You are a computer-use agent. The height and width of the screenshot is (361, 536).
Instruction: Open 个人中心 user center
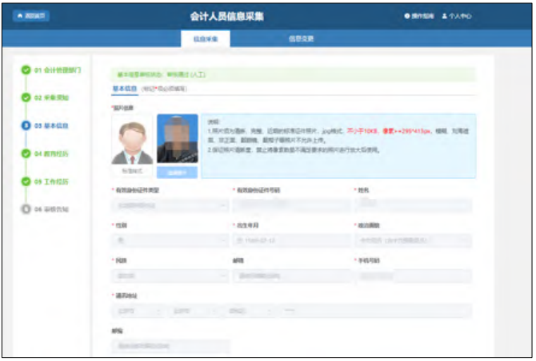click(x=457, y=16)
